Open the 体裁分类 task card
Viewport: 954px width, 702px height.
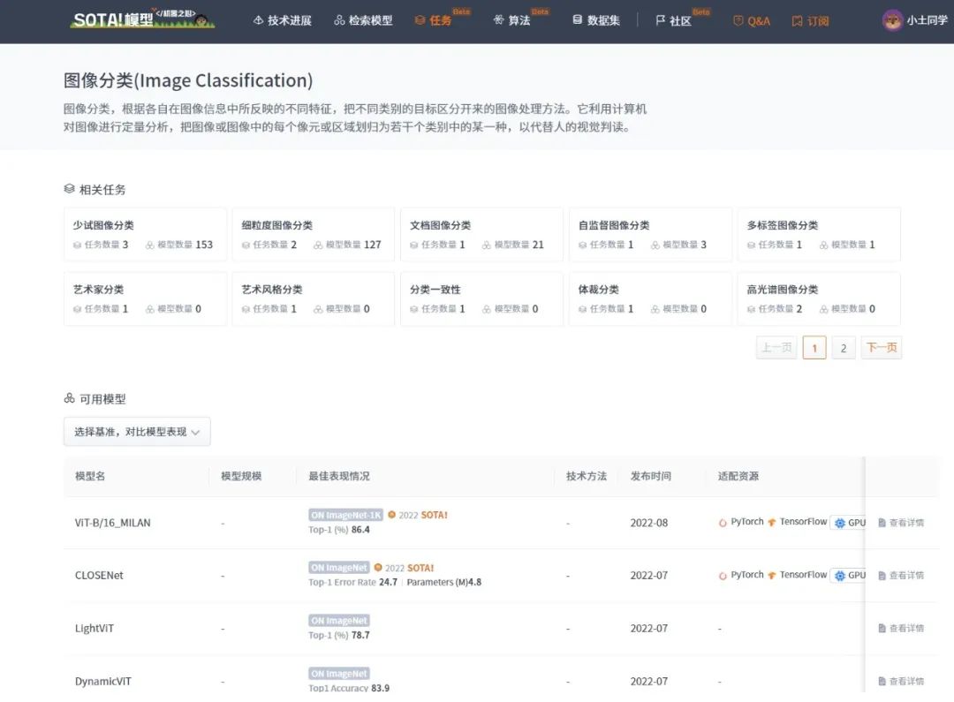[650, 298]
